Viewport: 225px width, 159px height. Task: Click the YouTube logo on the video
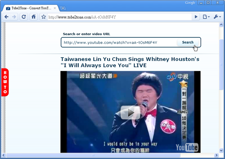pos(187,147)
